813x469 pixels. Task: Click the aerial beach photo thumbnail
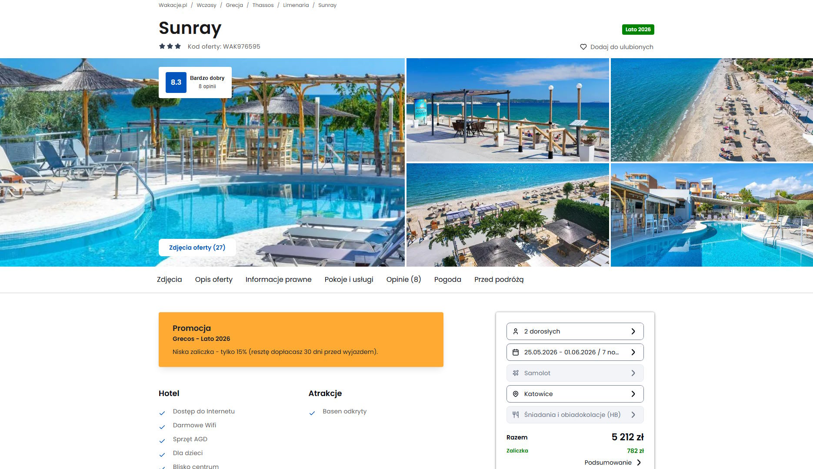tap(712, 110)
